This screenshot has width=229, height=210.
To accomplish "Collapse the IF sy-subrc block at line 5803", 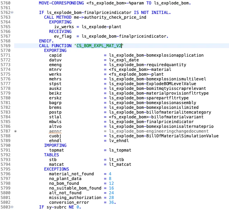I will (x=12, y=207).
